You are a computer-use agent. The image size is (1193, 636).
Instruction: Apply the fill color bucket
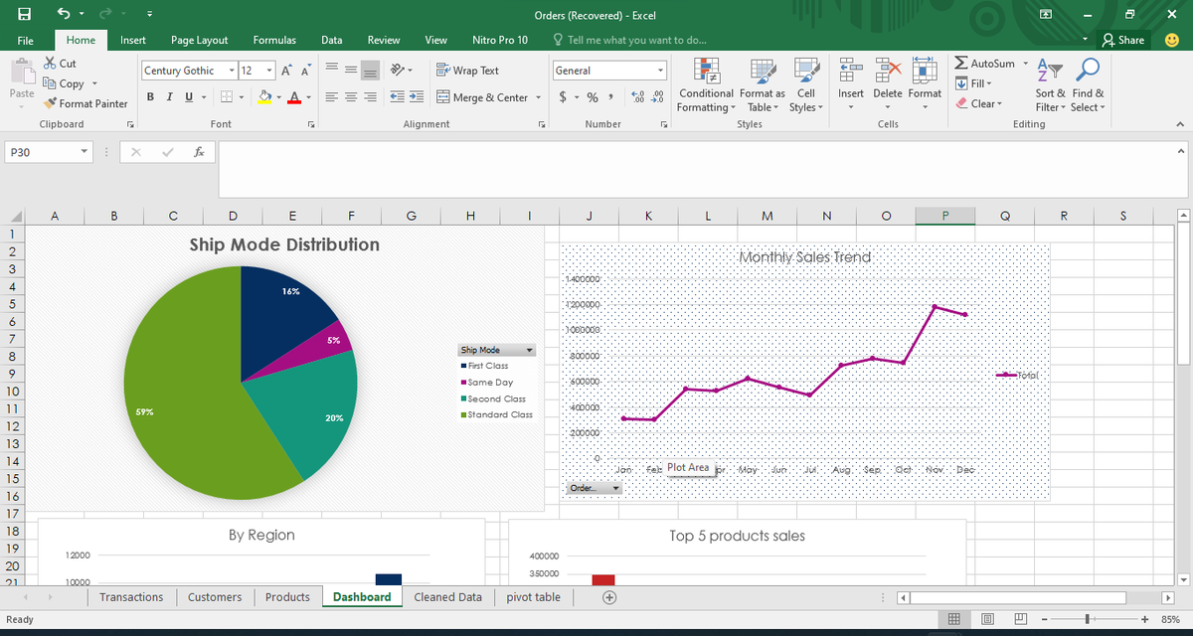[x=264, y=97]
